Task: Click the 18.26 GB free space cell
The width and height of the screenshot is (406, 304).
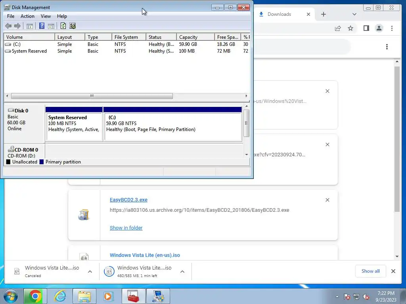Action: tap(226, 44)
